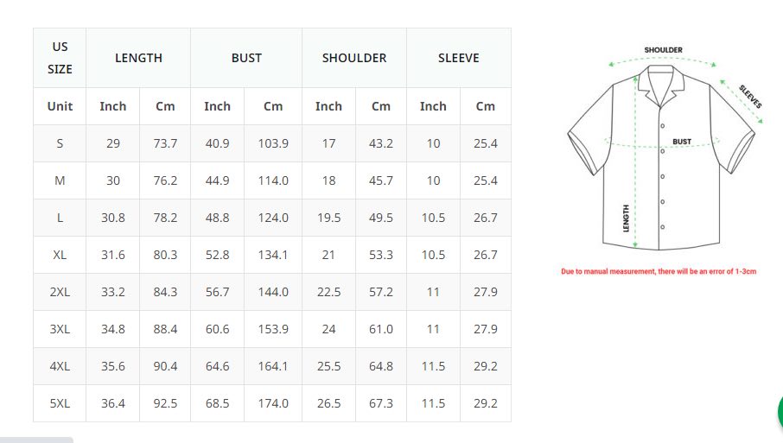Click the 5XL size row label
This screenshot has height=443, width=783.
pyautogui.click(x=60, y=403)
